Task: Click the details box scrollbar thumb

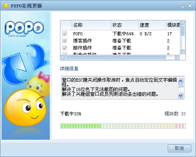Action: [x=181, y=86]
